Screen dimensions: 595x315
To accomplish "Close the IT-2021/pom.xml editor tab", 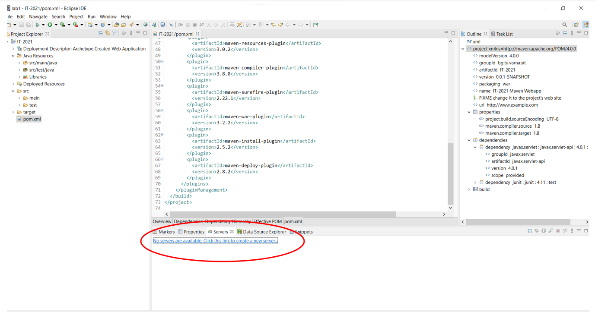I will coord(197,34).
